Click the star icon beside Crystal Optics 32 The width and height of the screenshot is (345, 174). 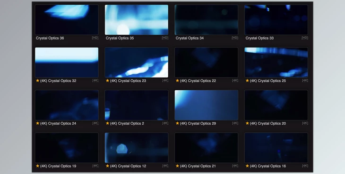(x=38, y=80)
